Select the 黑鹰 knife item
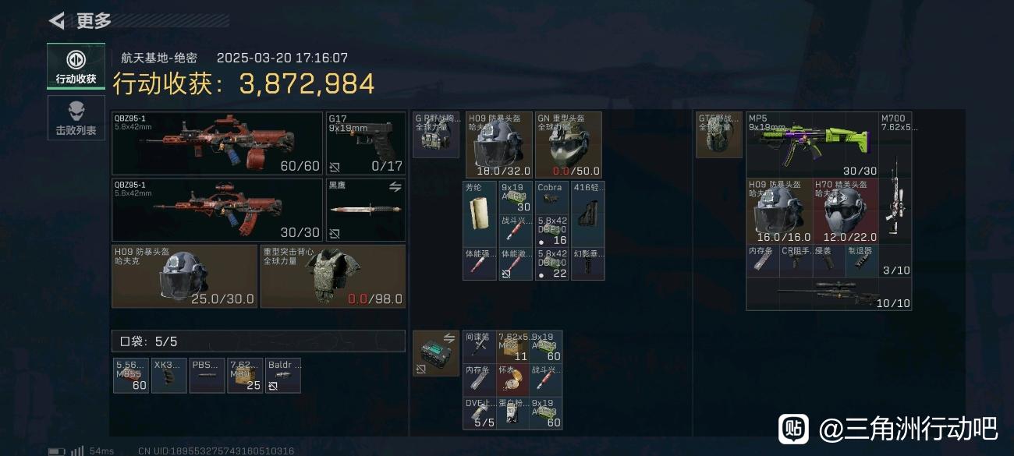Screen dimensions: 1014x456 click(366, 210)
